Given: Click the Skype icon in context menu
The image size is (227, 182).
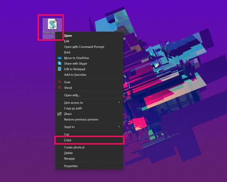Looking at the screenshot, I should tap(60, 63).
